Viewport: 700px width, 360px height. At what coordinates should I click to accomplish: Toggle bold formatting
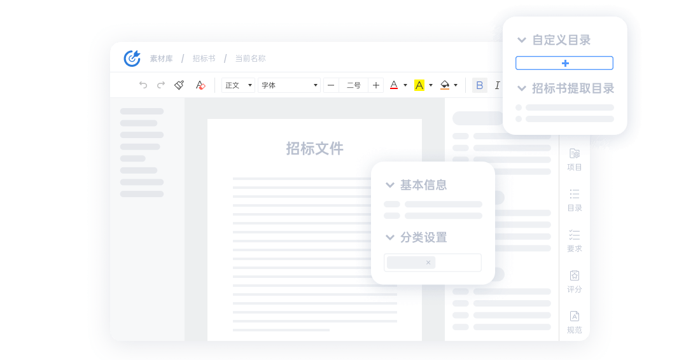479,85
